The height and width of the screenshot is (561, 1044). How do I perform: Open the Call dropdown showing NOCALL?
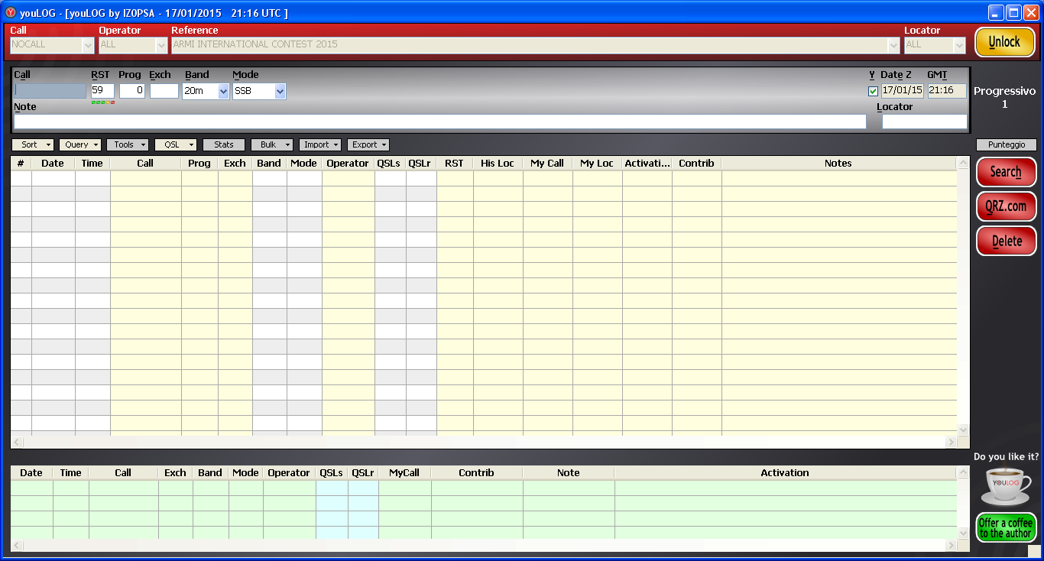click(x=88, y=45)
